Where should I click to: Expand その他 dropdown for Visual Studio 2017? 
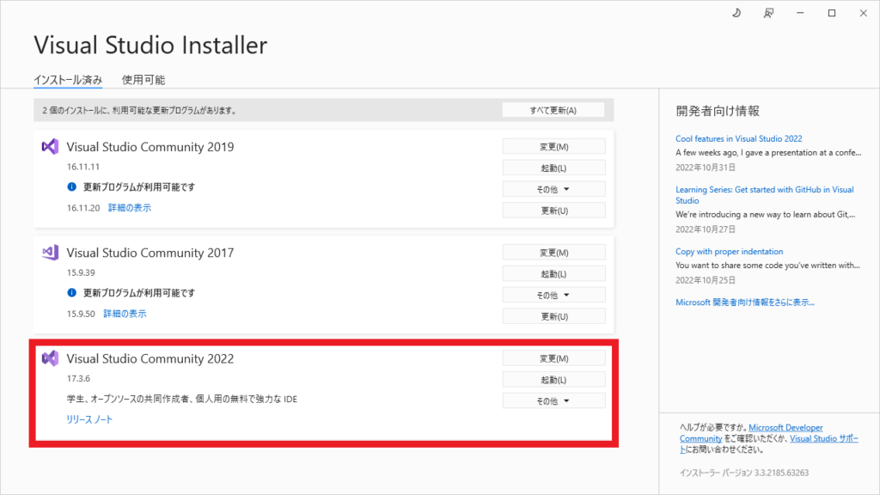[554, 296]
